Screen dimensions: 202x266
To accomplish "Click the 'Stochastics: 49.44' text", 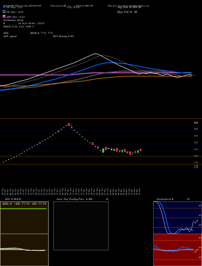I will pyautogui.click(x=13, y=20).
